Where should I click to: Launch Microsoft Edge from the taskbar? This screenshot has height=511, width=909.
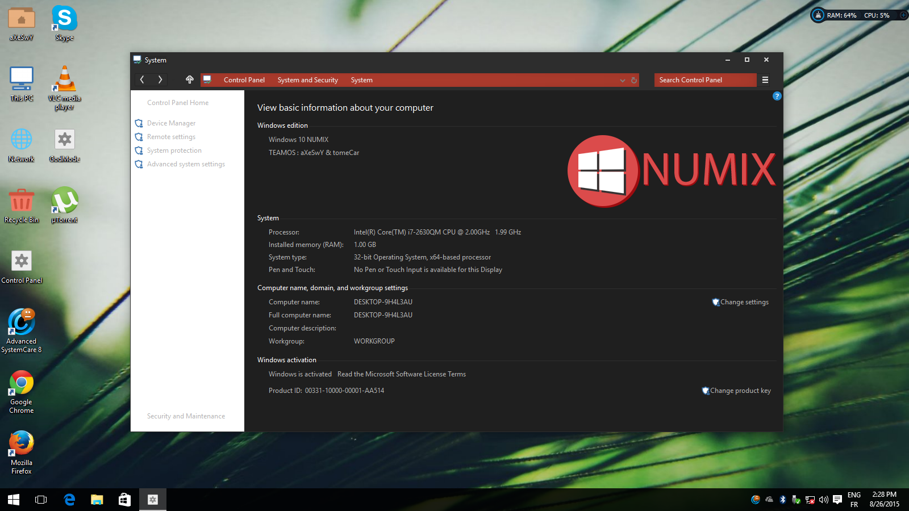69,500
